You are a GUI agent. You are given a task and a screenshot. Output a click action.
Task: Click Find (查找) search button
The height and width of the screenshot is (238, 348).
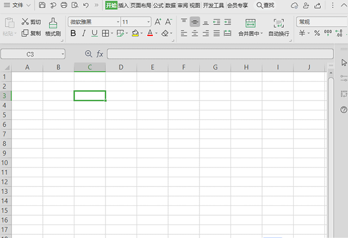[265, 5]
